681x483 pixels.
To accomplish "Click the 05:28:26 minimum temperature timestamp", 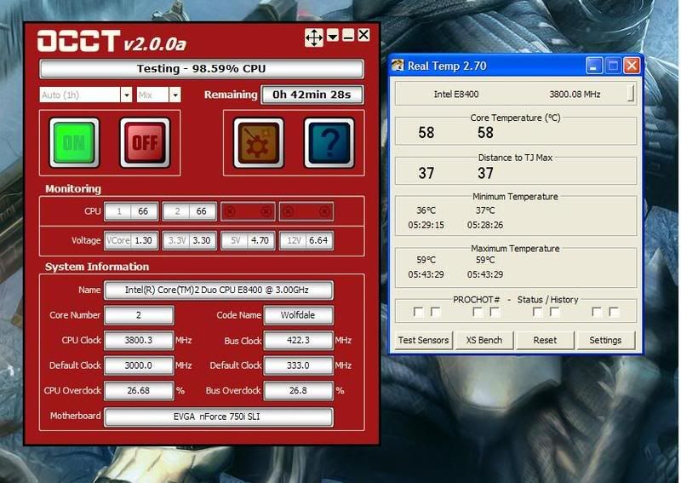I will pyautogui.click(x=485, y=225).
